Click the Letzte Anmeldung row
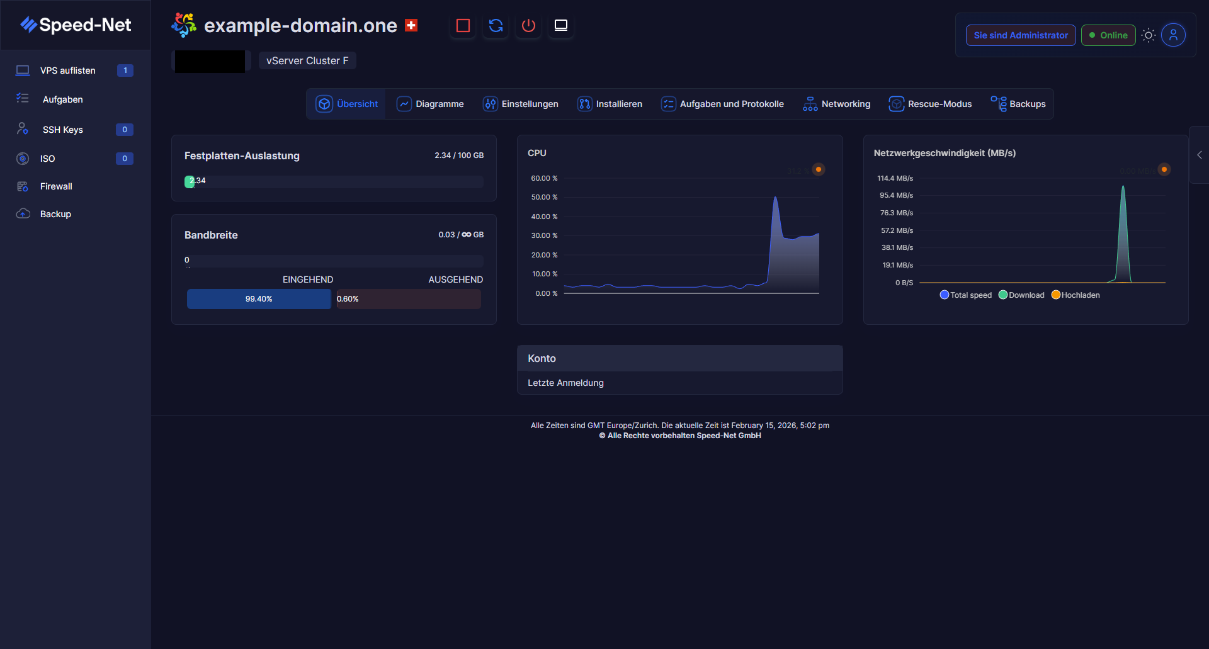 click(x=680, y=383)
